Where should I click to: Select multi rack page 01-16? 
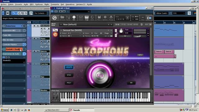(117, 25)
